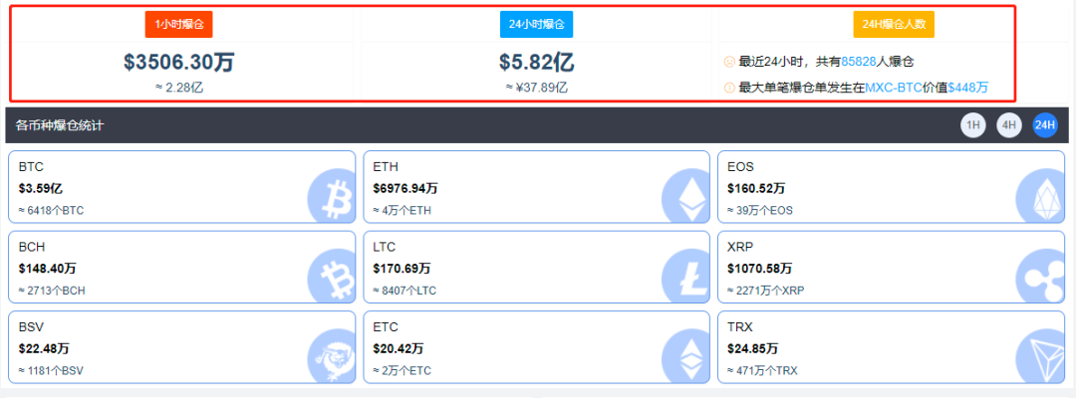The height and width of the screenshot is (398, 1076).
Task: Select the blue 24小时爆仓 tab
Action: pos(536,24)
